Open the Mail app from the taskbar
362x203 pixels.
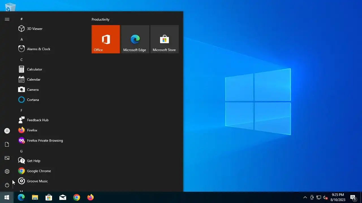[63, 197]
